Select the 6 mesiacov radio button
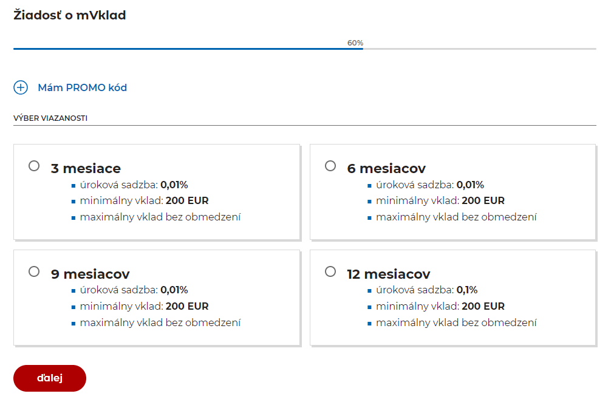 pyautogui.click(x=330, y=166)
